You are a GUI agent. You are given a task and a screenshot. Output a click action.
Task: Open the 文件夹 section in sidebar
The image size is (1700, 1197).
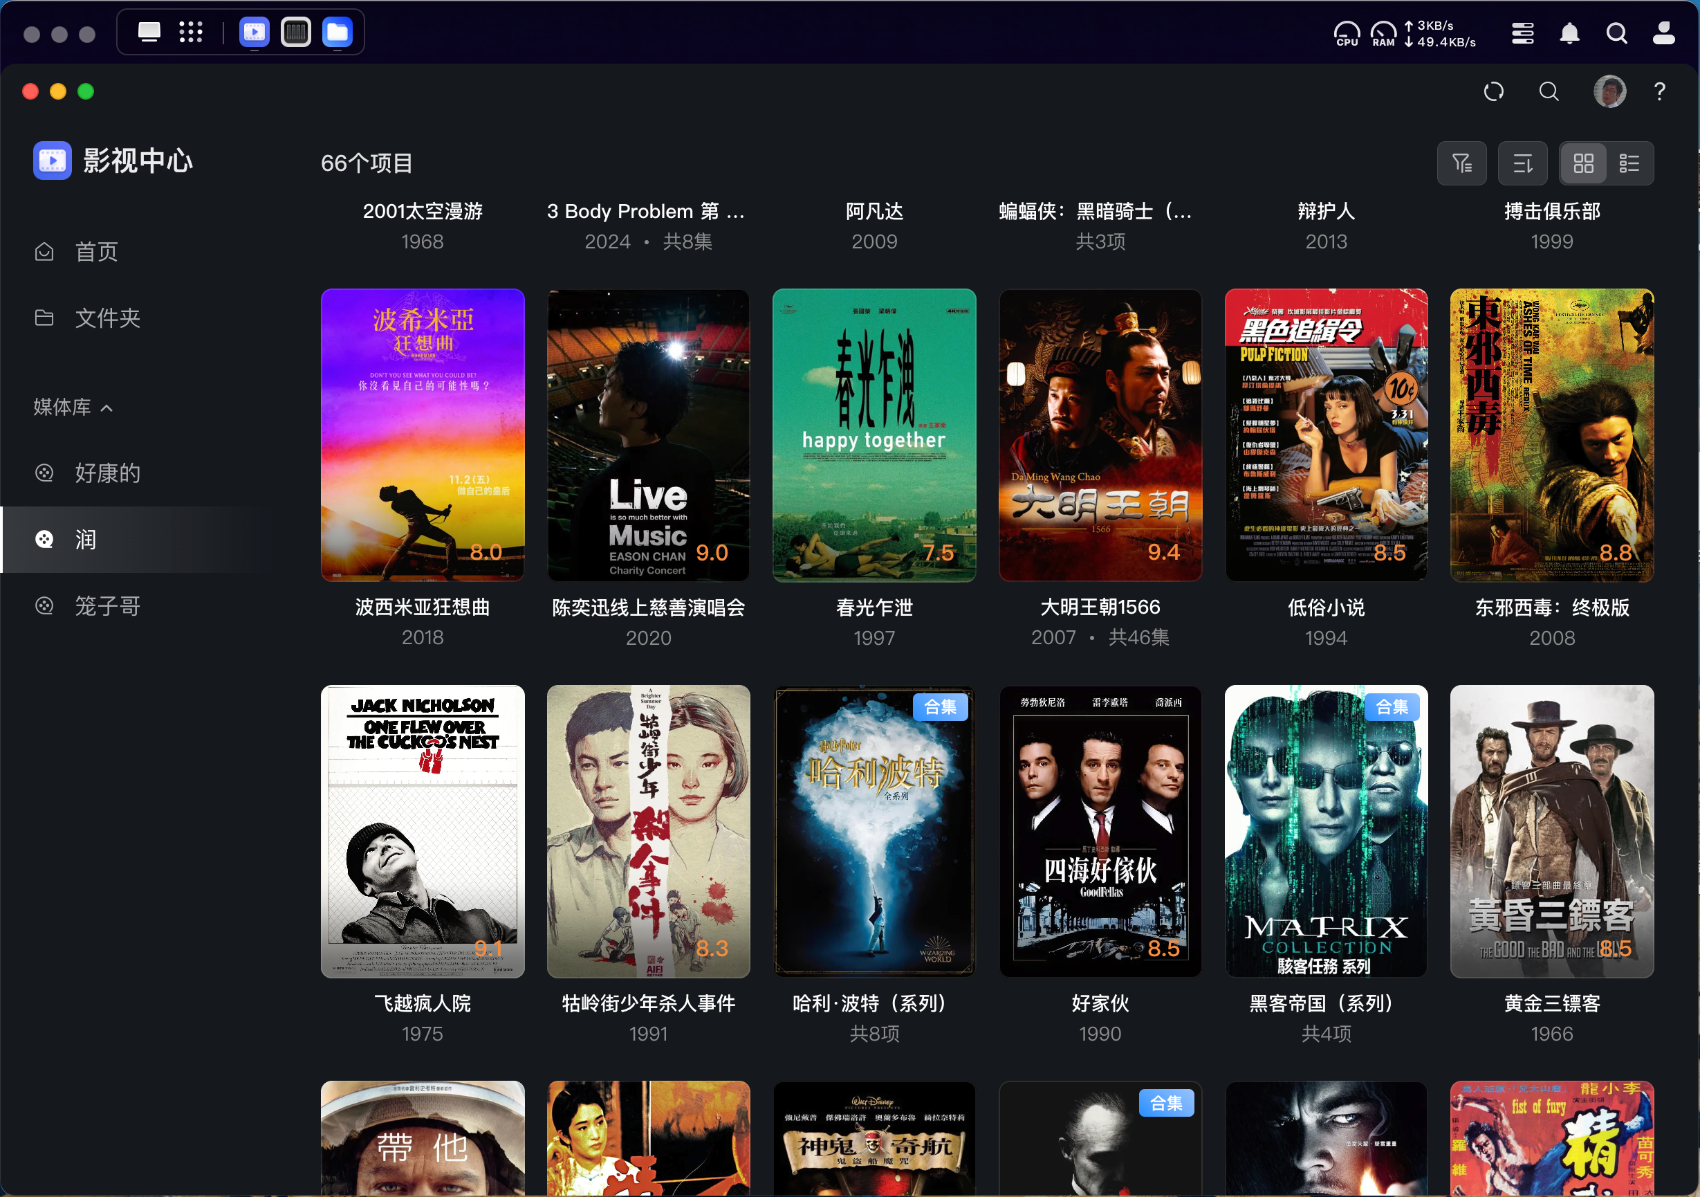tap(107, 317)
